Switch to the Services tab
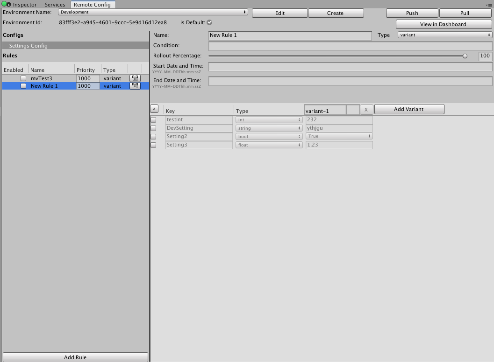494x362 pixels. pyautogui.click(x=55, y=5)
